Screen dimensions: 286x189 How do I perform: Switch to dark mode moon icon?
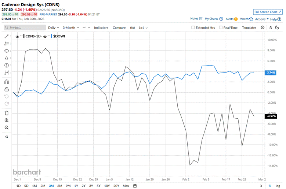tap(277, 27)
